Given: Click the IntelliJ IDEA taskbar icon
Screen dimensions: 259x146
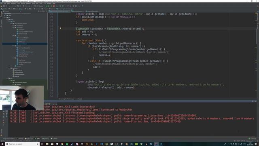Looking at the screenshot, I should pos(156,144).
